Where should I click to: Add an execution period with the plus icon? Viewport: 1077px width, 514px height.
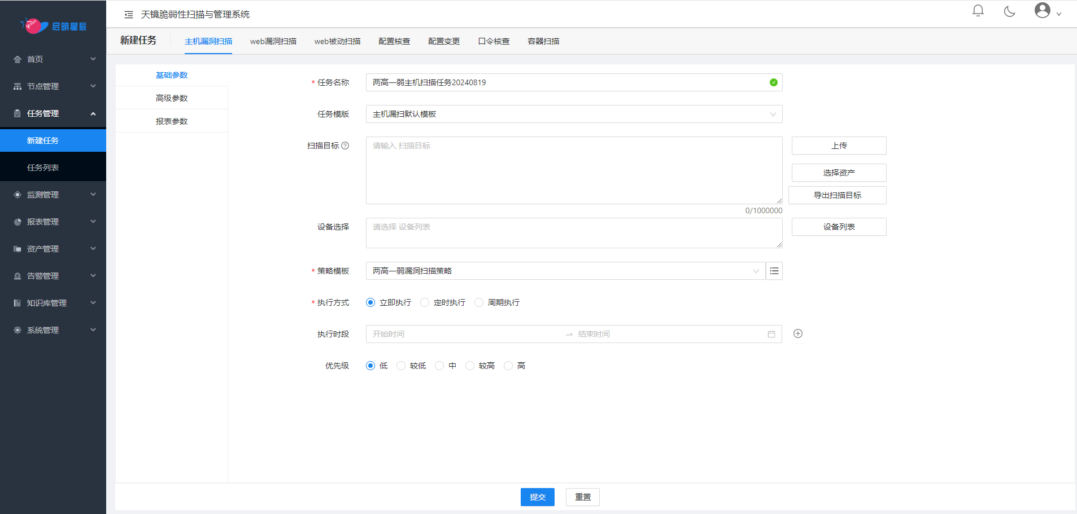click(798, 333)
